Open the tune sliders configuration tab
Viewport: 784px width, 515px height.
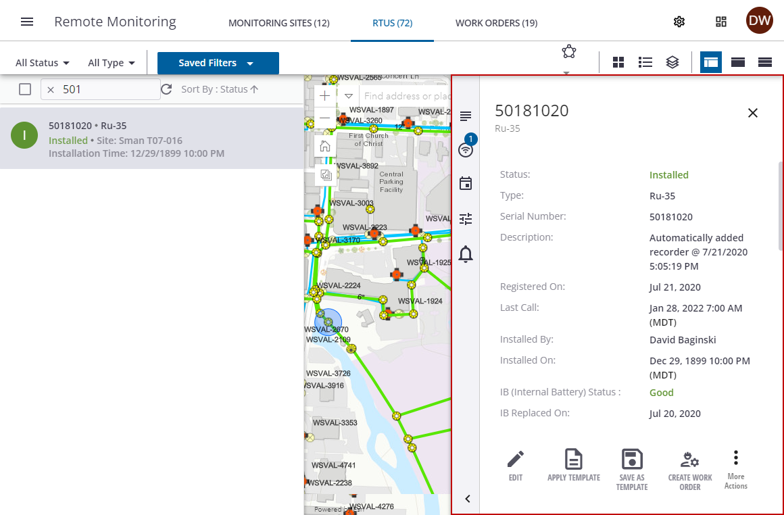[x=466, y=219]
